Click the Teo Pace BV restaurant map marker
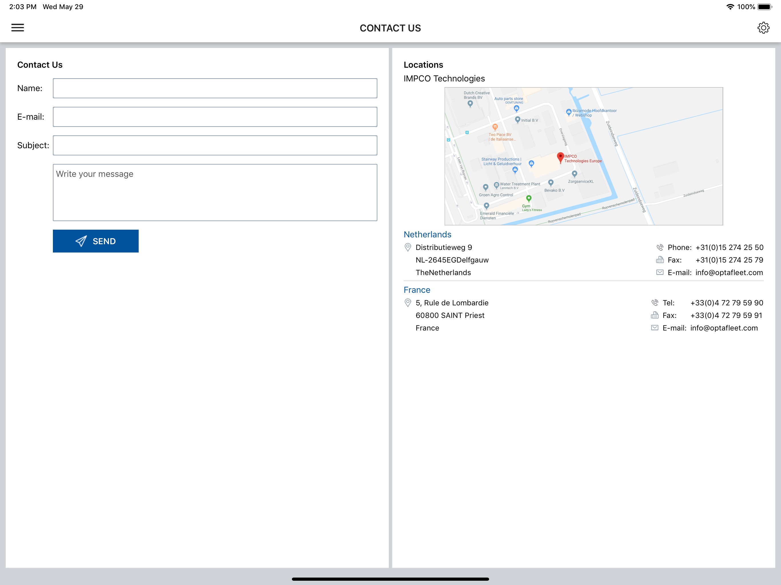 (x=495, y=127)
